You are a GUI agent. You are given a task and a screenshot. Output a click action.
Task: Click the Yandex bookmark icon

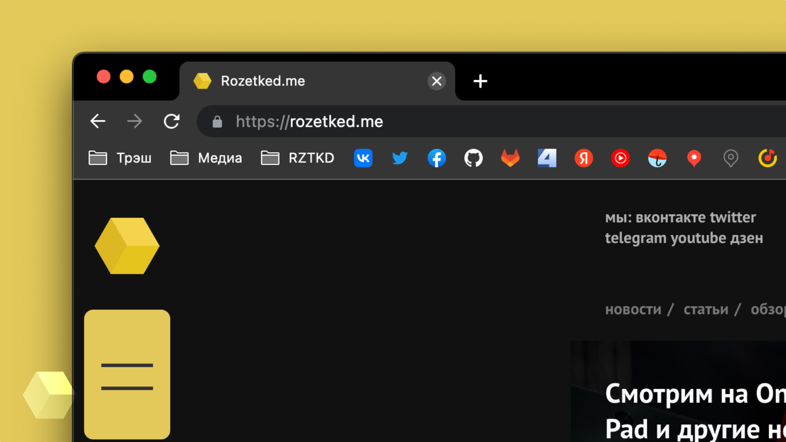pyautogui.click(x=583, y=157)
